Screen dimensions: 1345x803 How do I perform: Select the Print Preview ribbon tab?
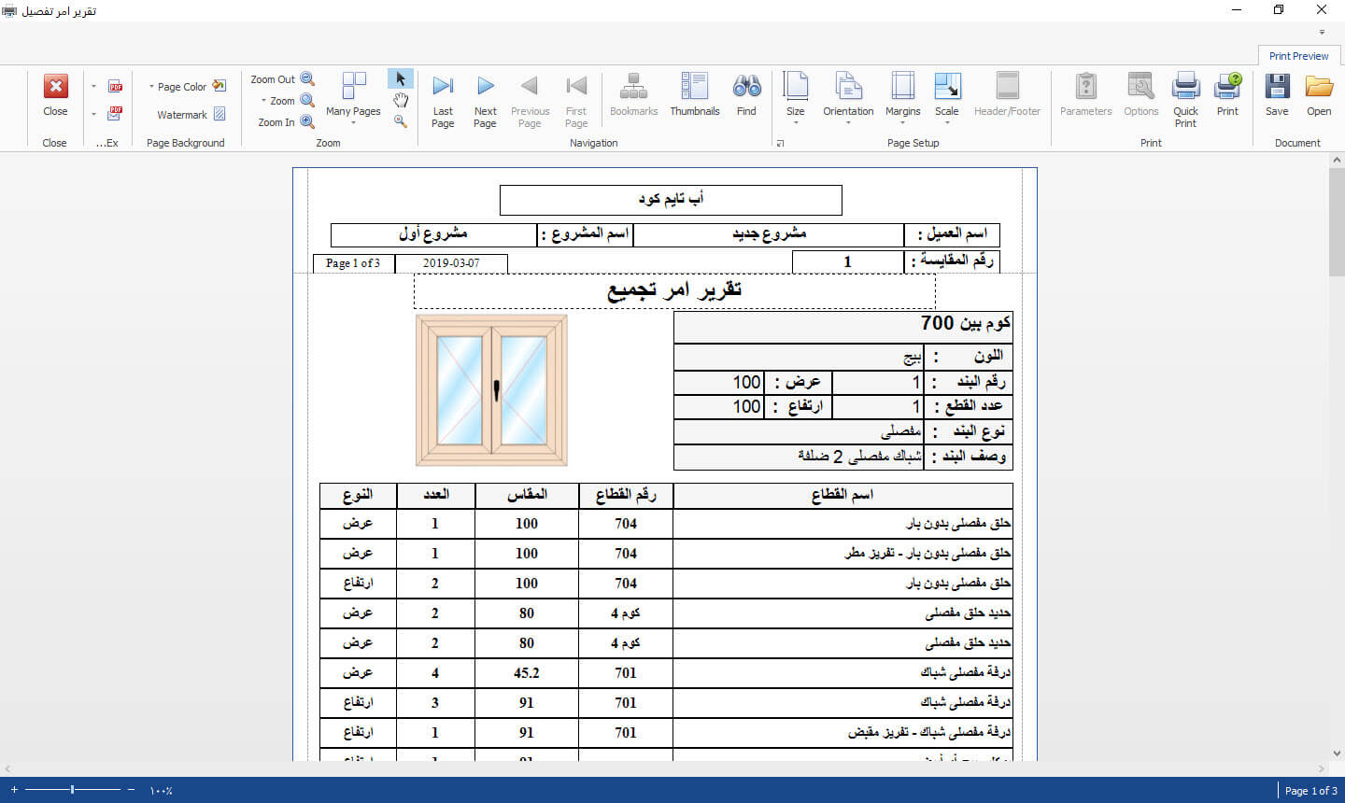pos(1298,56)
